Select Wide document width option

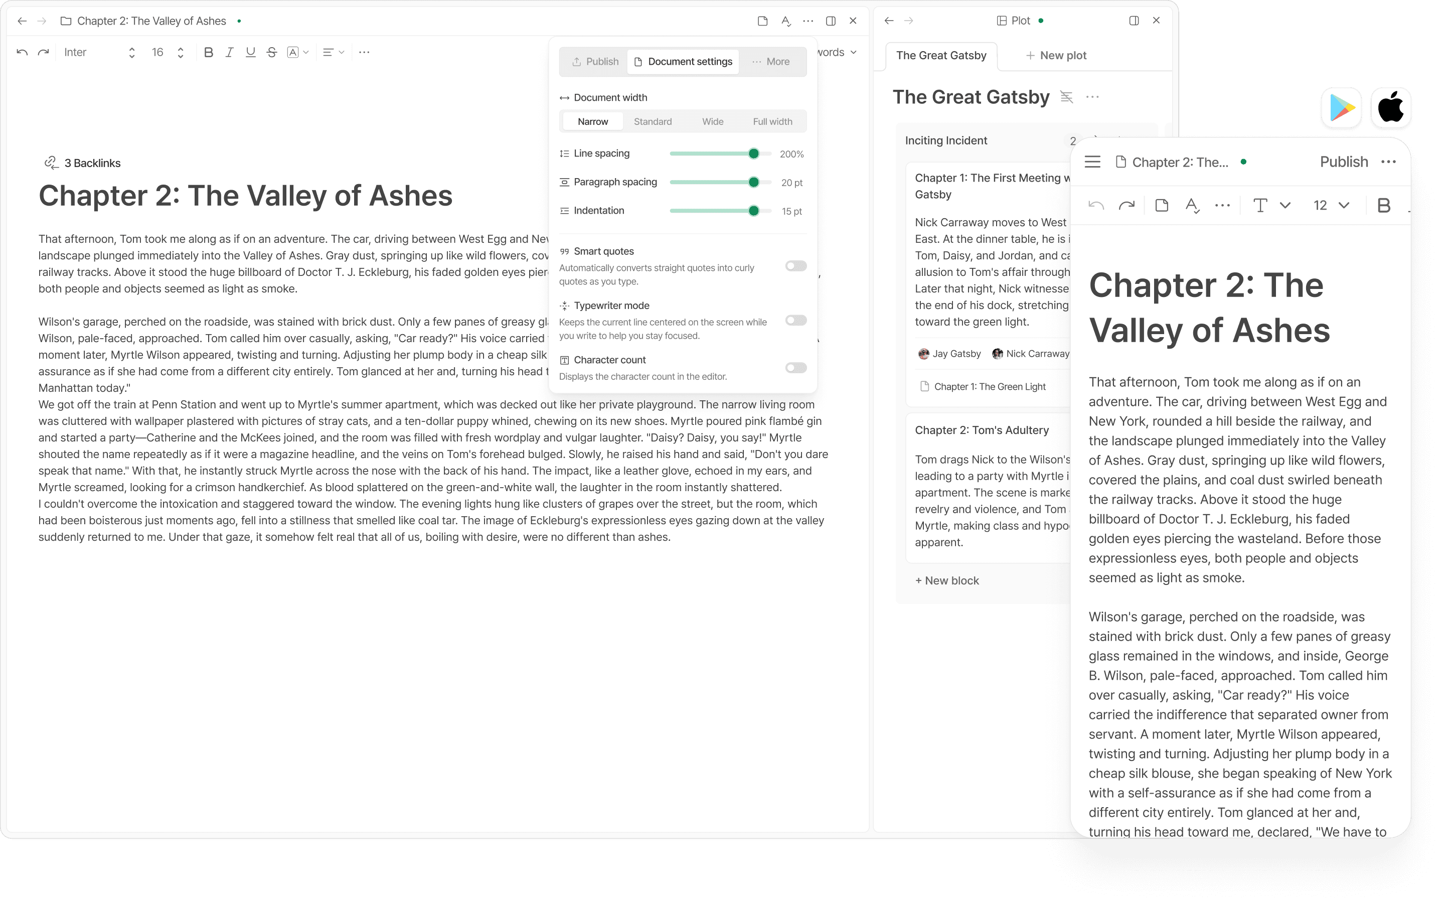pyautogui.click(x=713, y=121)
